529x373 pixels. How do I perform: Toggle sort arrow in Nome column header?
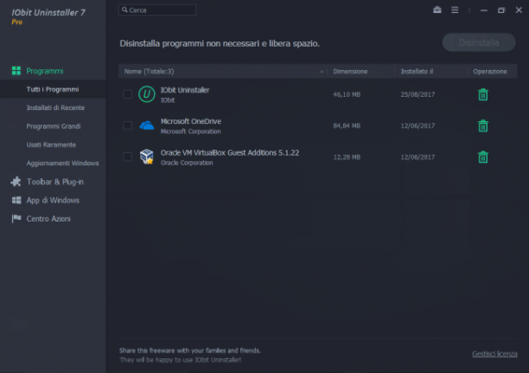coord(322,72)
